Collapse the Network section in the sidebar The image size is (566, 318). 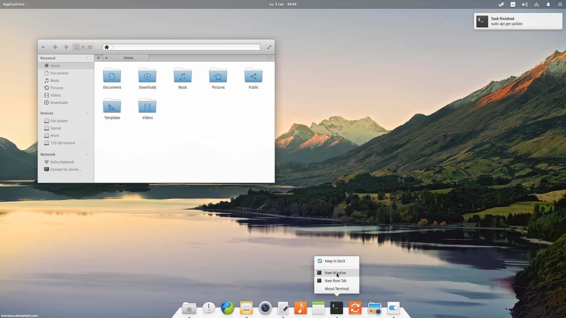pyautogui.click(x=87, y=154)
